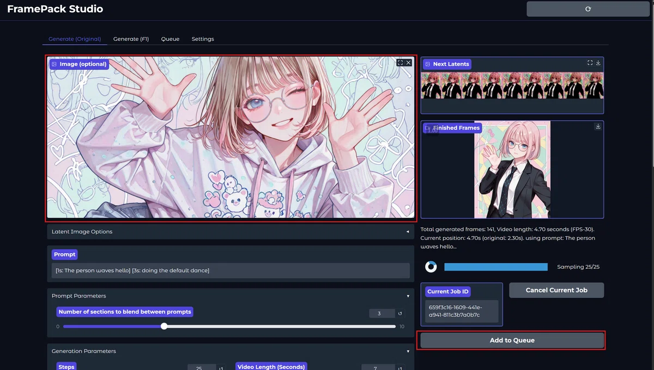Screen dimensions: 654x370
Task: Collapse the Generation Parameters section
Action: tap(231, 351)
